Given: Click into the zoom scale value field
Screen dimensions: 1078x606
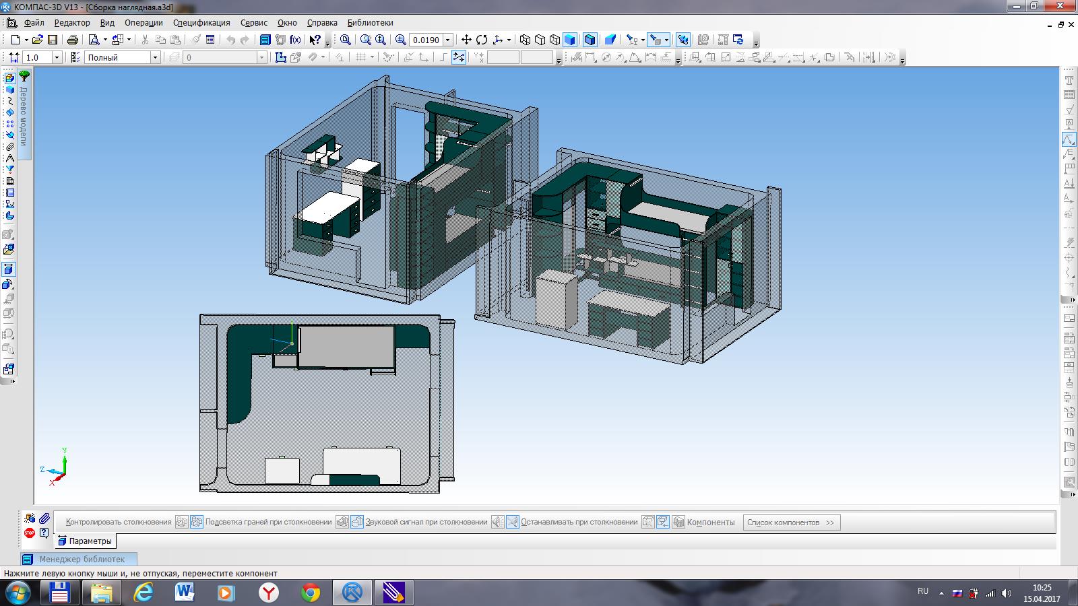Looking at the screenshot, I should (x=426, y=40).
